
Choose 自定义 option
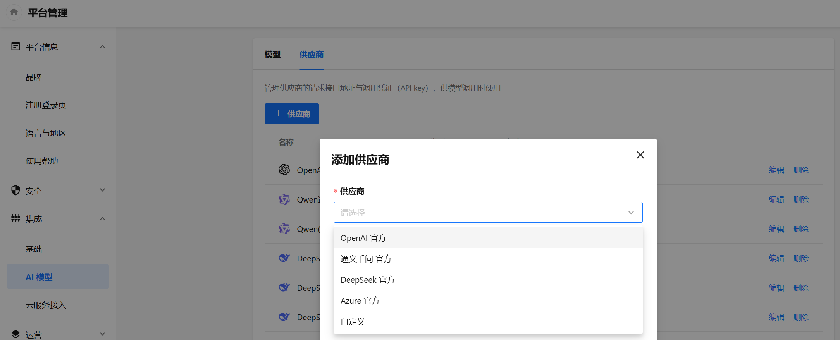click(x=488, y=321)
